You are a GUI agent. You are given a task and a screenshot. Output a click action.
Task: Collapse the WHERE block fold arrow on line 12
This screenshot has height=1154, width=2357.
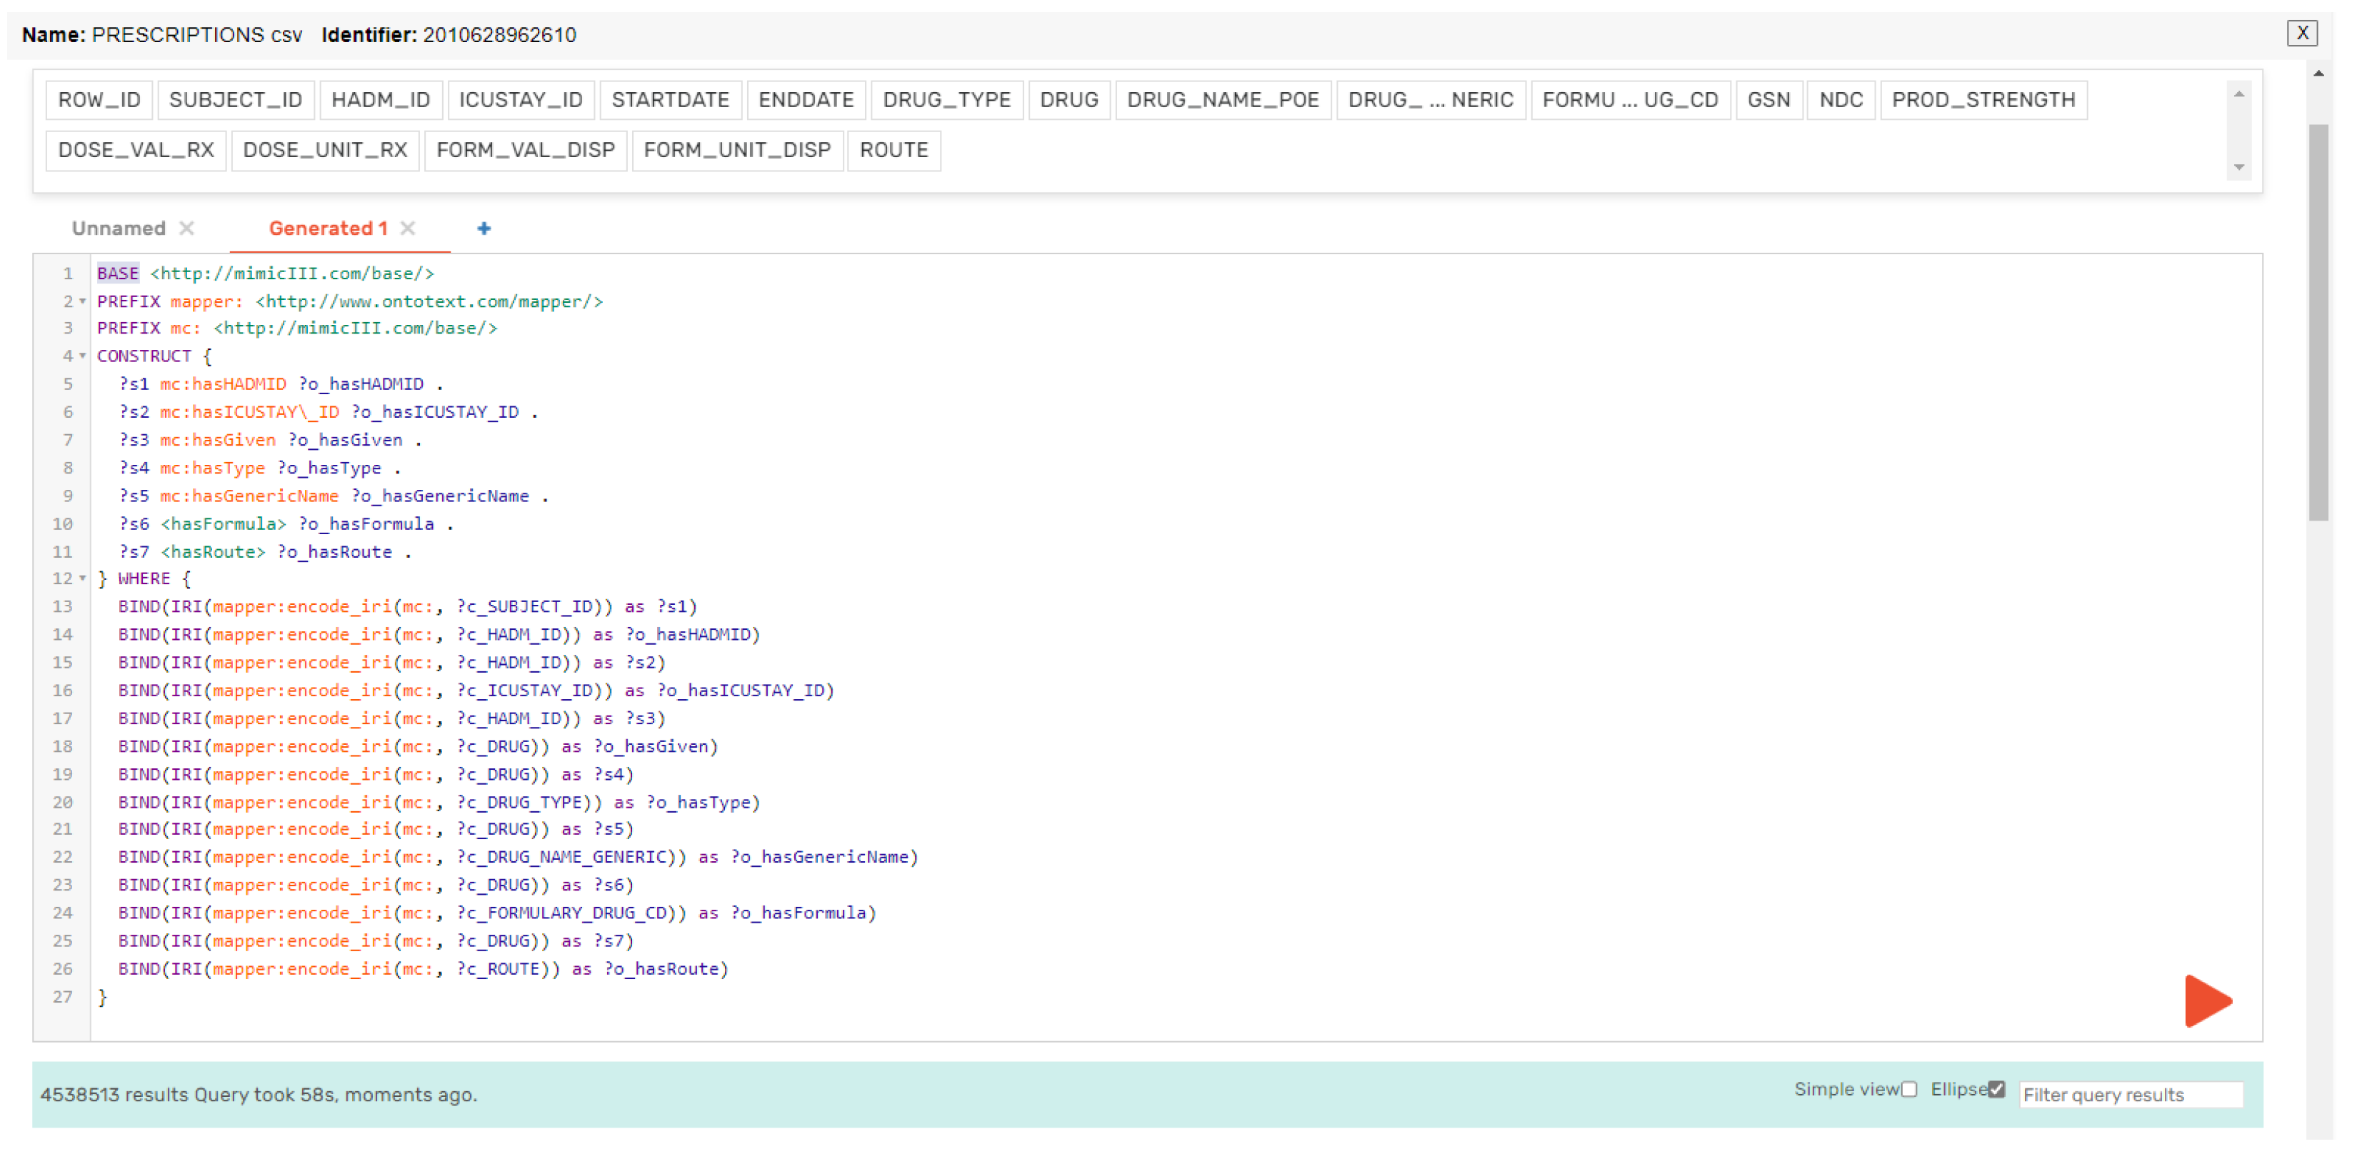coord(82,578)
